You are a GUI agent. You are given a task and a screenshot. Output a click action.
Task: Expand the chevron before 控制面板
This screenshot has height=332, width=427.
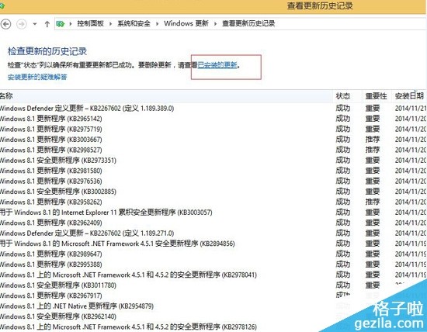(71, 24)
